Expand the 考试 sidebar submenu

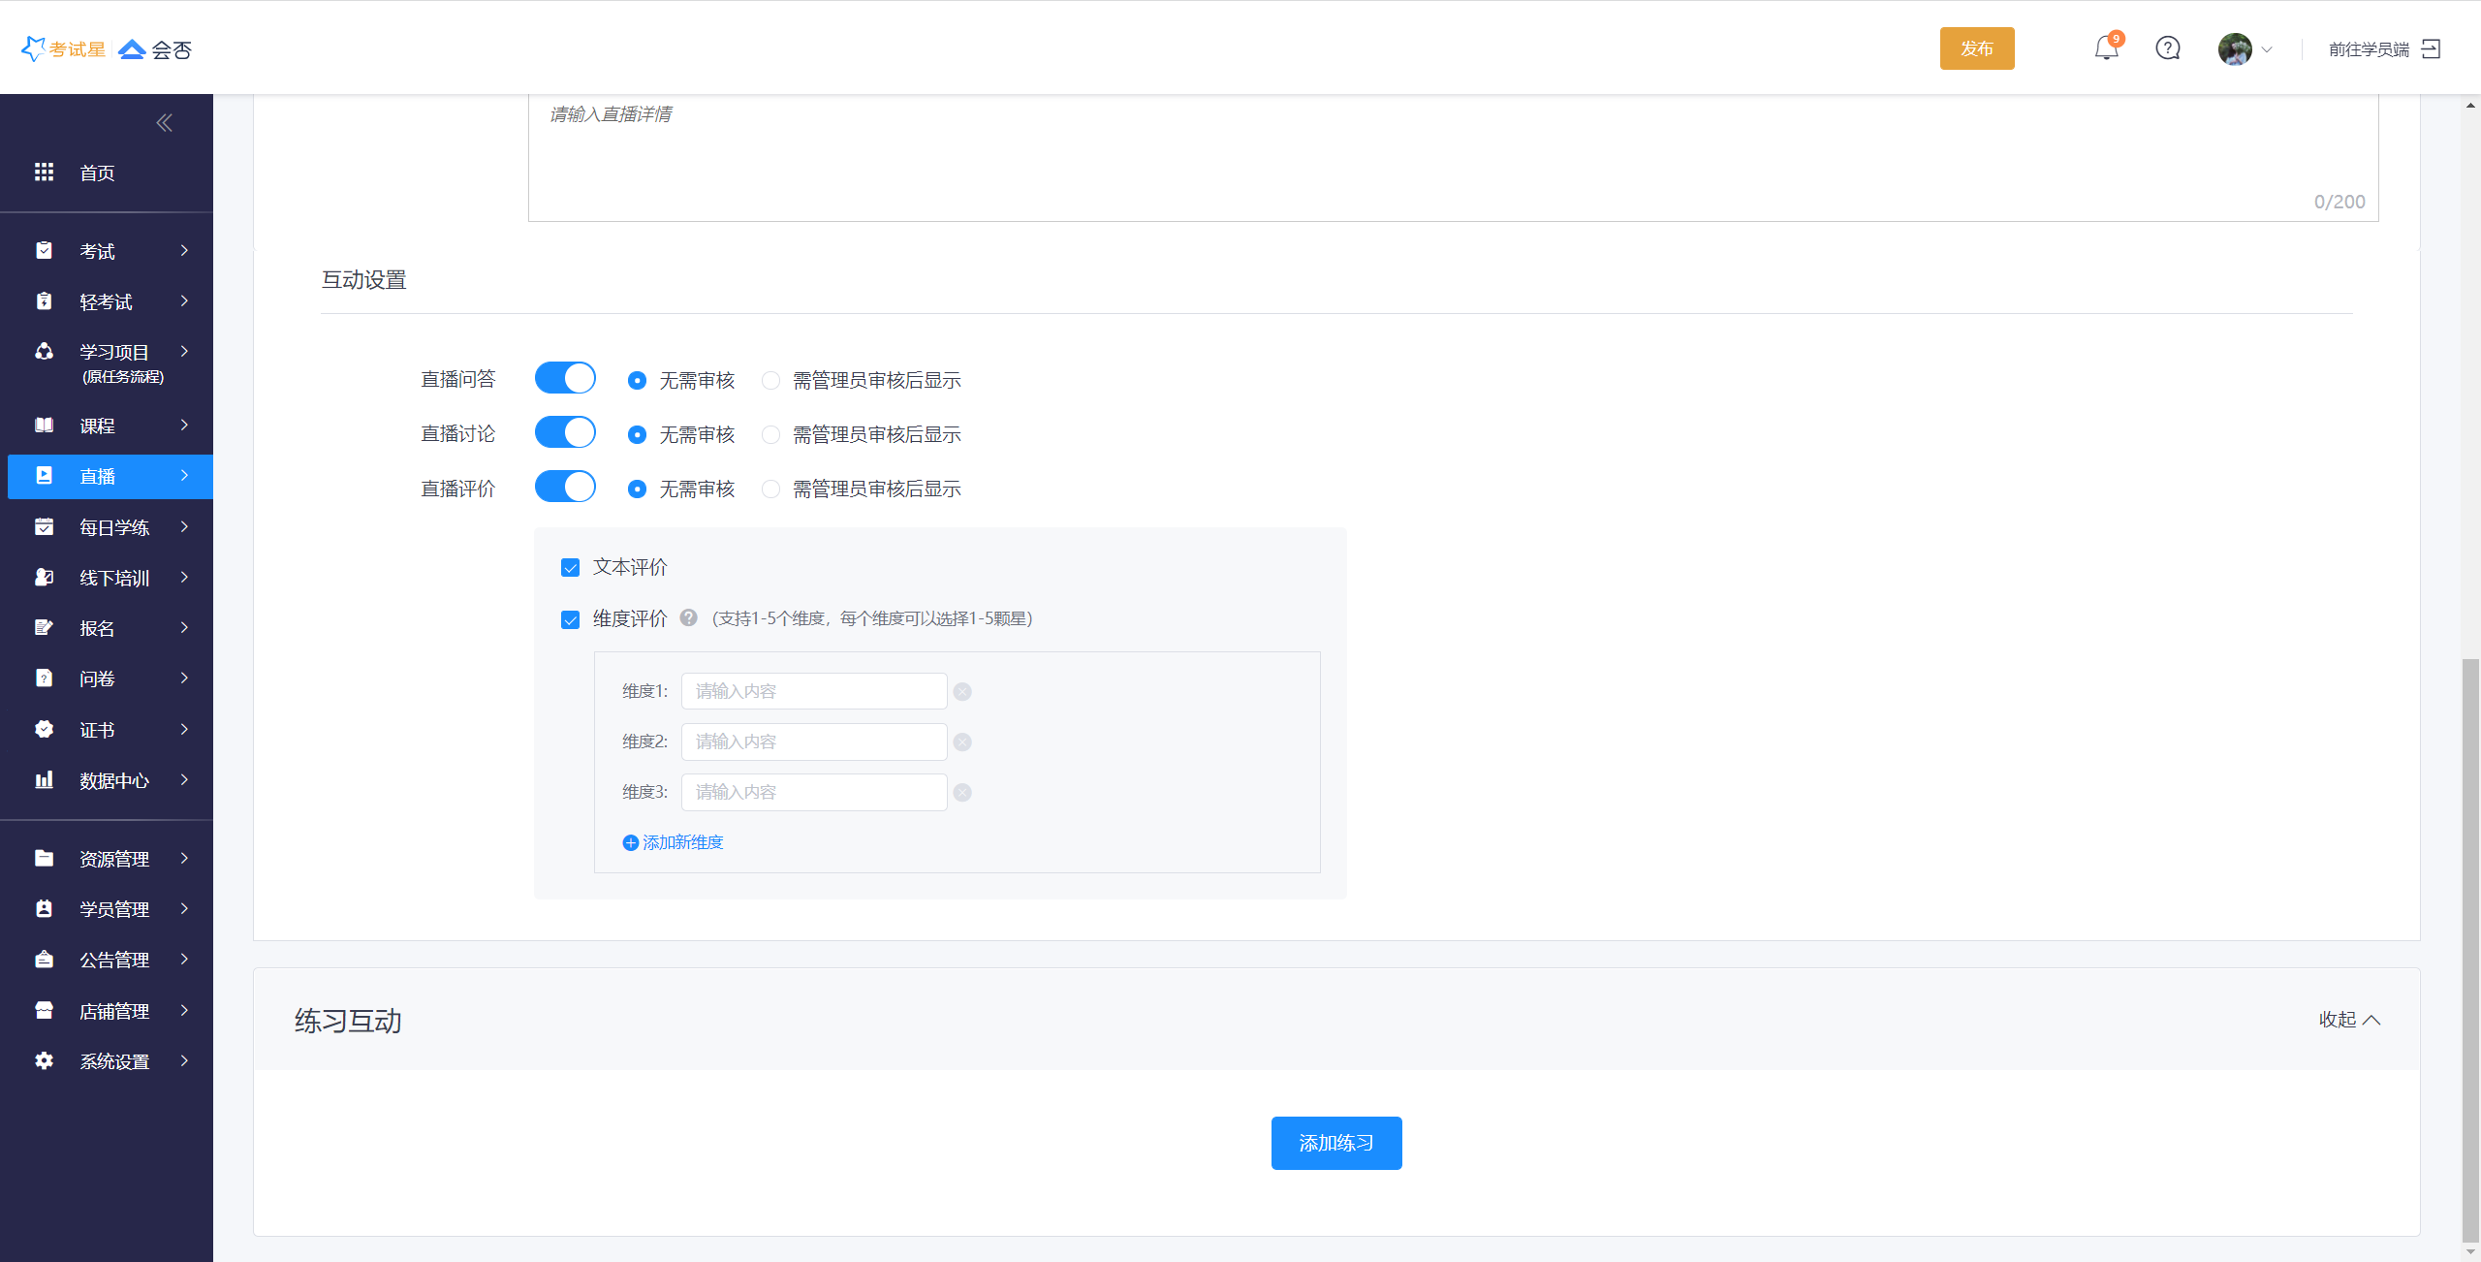[107, 251]
